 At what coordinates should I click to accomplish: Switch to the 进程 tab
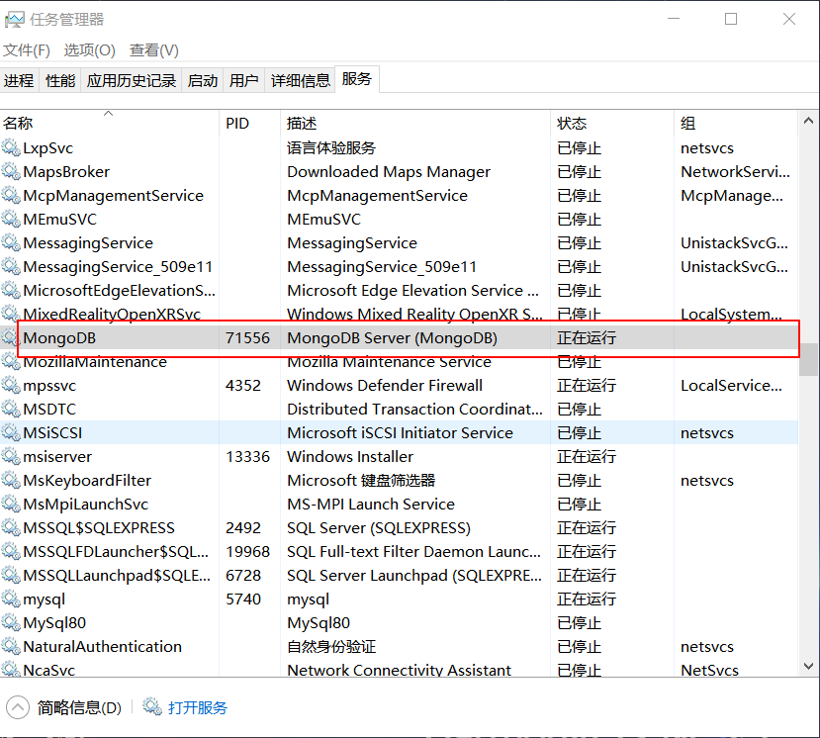19,80
